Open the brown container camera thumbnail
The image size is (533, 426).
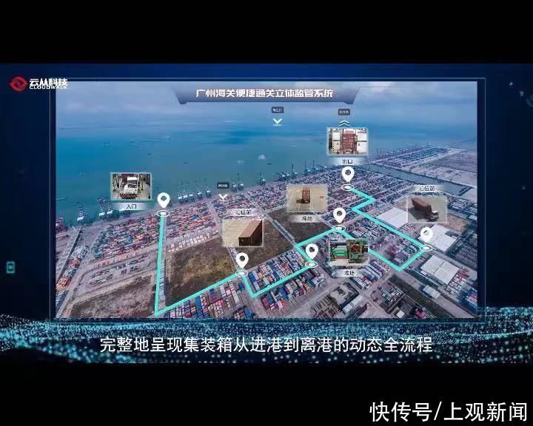click(242, 232)
